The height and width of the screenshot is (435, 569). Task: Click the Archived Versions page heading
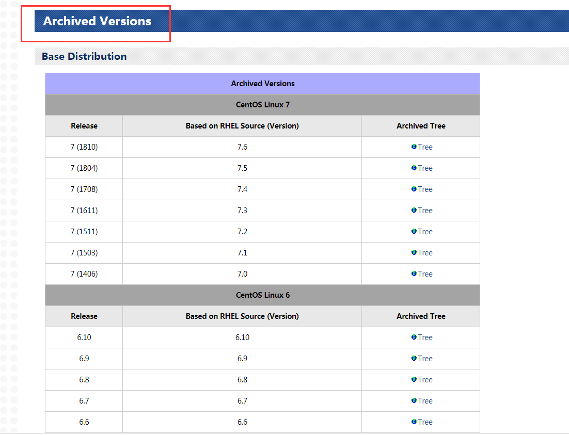pyautogui.click(x=97, y=21)
